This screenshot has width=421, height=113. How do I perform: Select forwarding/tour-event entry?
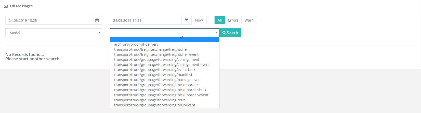(154, 105)
